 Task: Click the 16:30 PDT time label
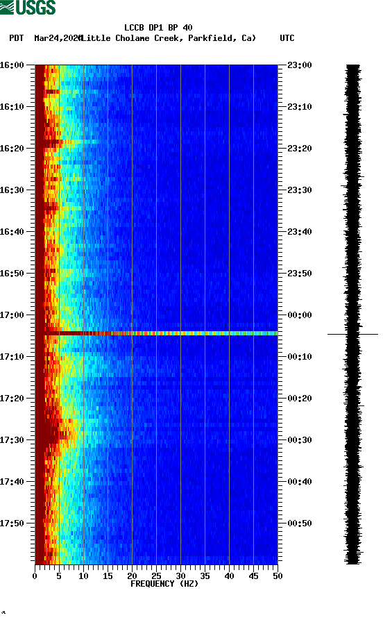pyautogui.click(x=12, y=190)
